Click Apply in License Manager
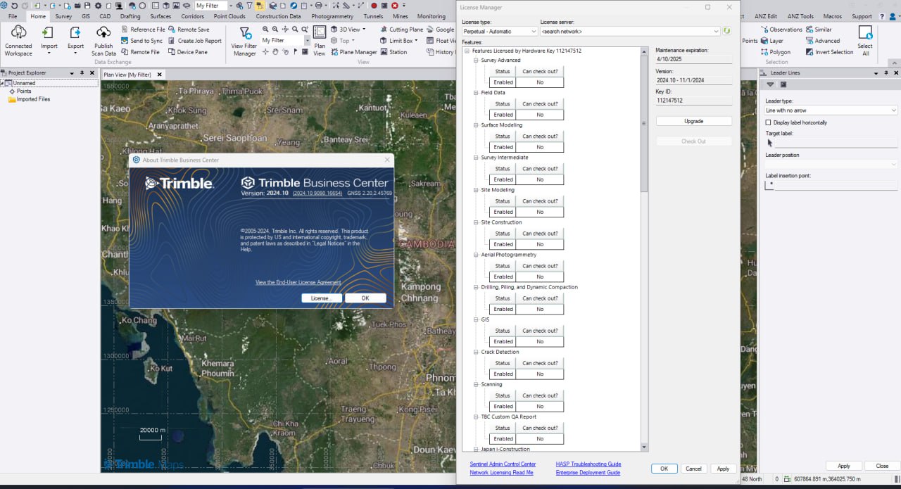Image resolution: width=901 pixels, height=489 pixels. pos(723,469)
